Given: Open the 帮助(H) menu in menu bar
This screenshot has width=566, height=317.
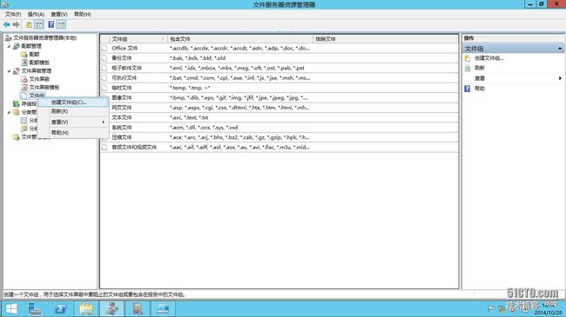Looking at the screenshot, I should 83,14.
